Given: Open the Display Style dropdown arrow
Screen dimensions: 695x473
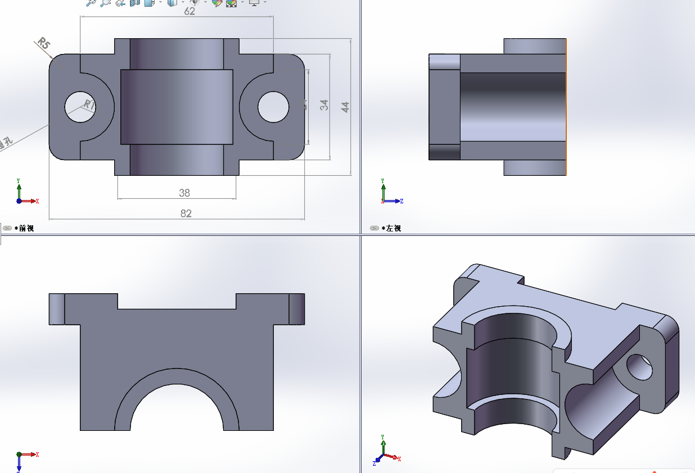Looking at the screenshot, I should [x=183, y=2].
